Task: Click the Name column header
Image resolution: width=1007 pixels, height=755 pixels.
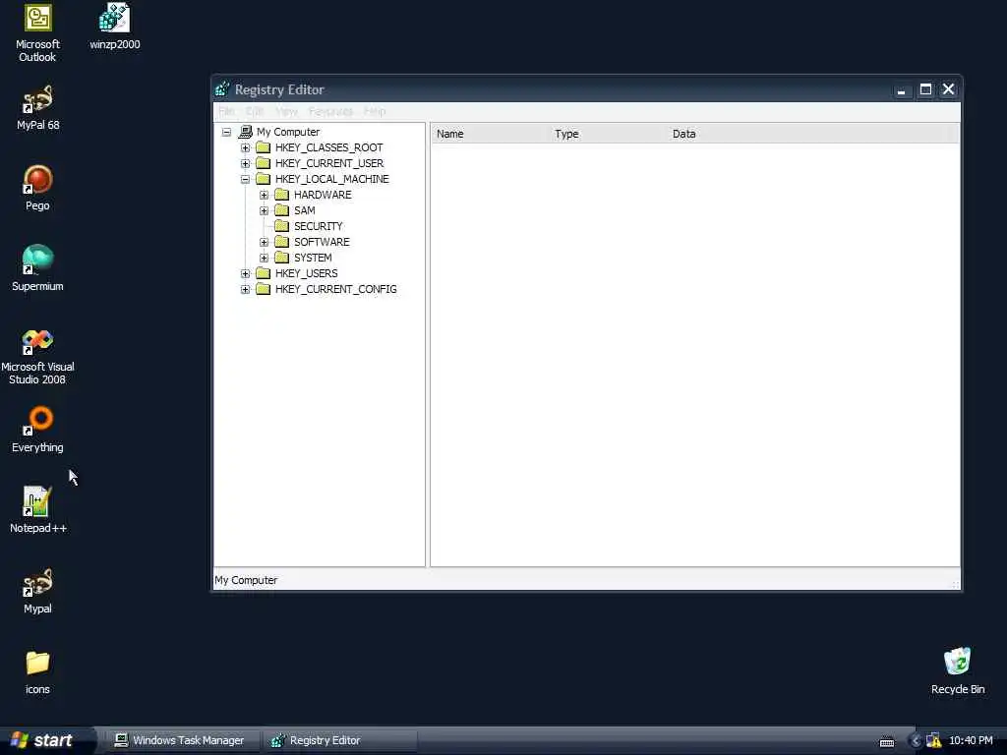Action: [x=490, y=134]
